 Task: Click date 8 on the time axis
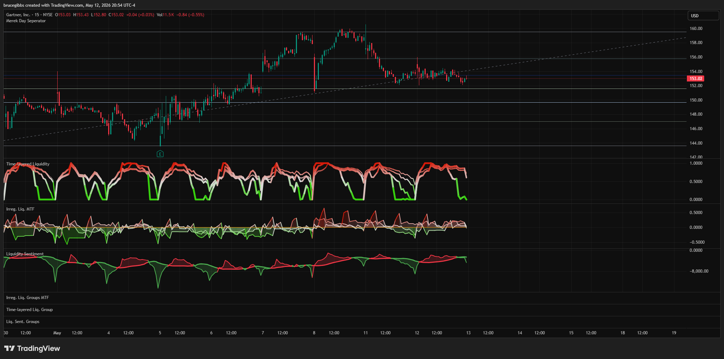(x=314, y=333)
